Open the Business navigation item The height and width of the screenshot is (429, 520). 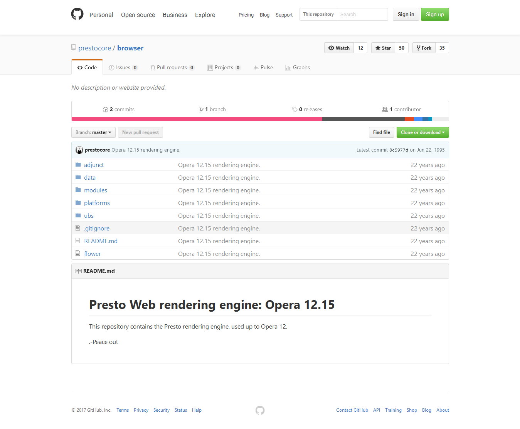point(175,15)
